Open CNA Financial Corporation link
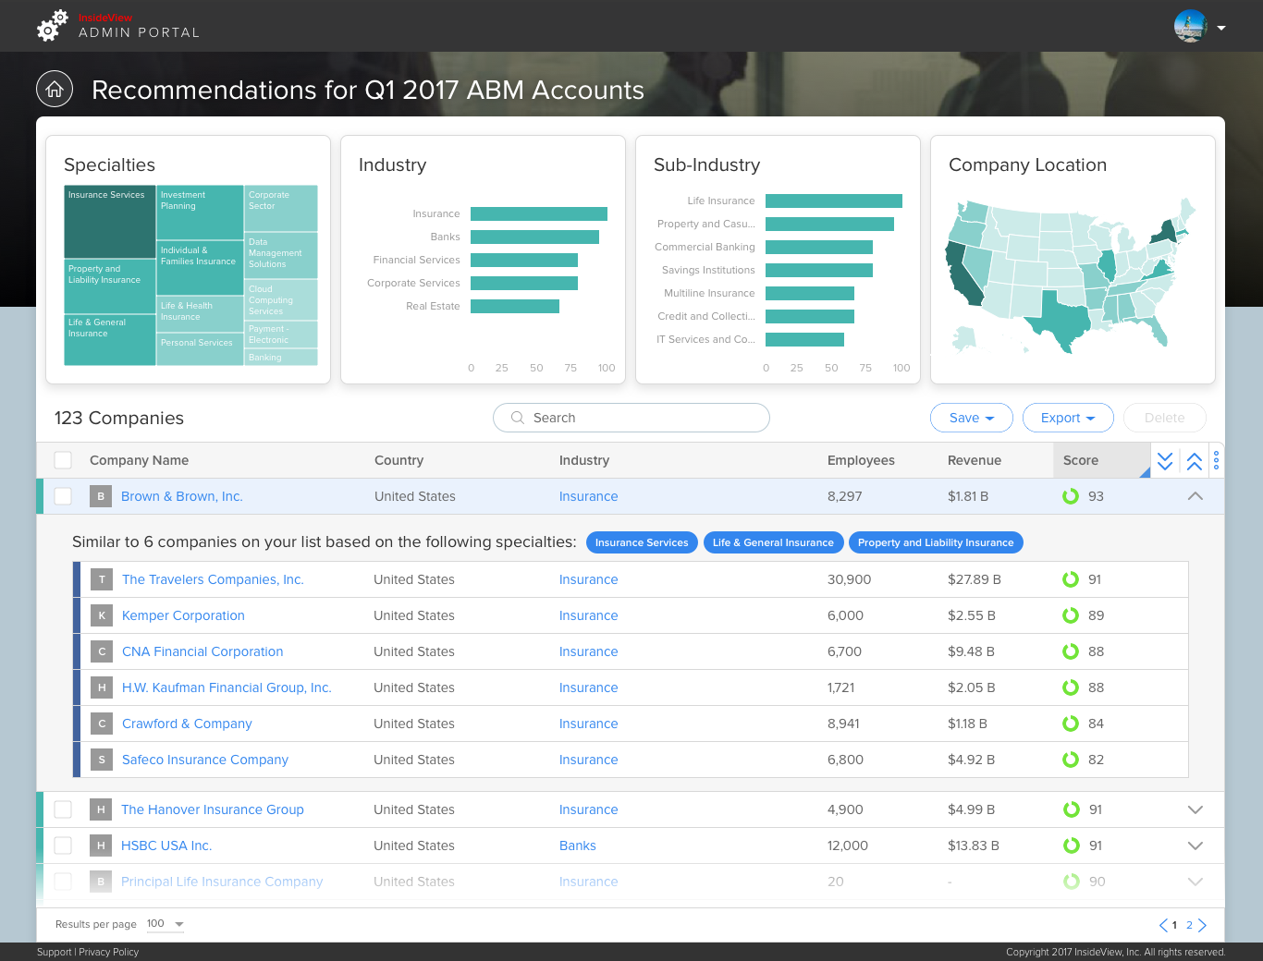This screenshot has height=961, width=1263. tap(202, 651)
